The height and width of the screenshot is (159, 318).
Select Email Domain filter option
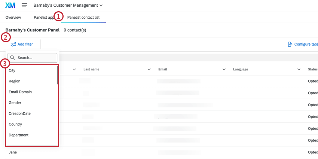pos(31,92)
